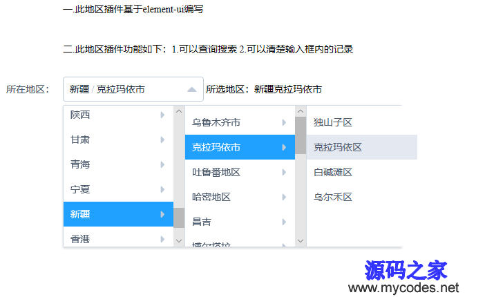Click the province list scrollbar thumb

click(179, 218)
